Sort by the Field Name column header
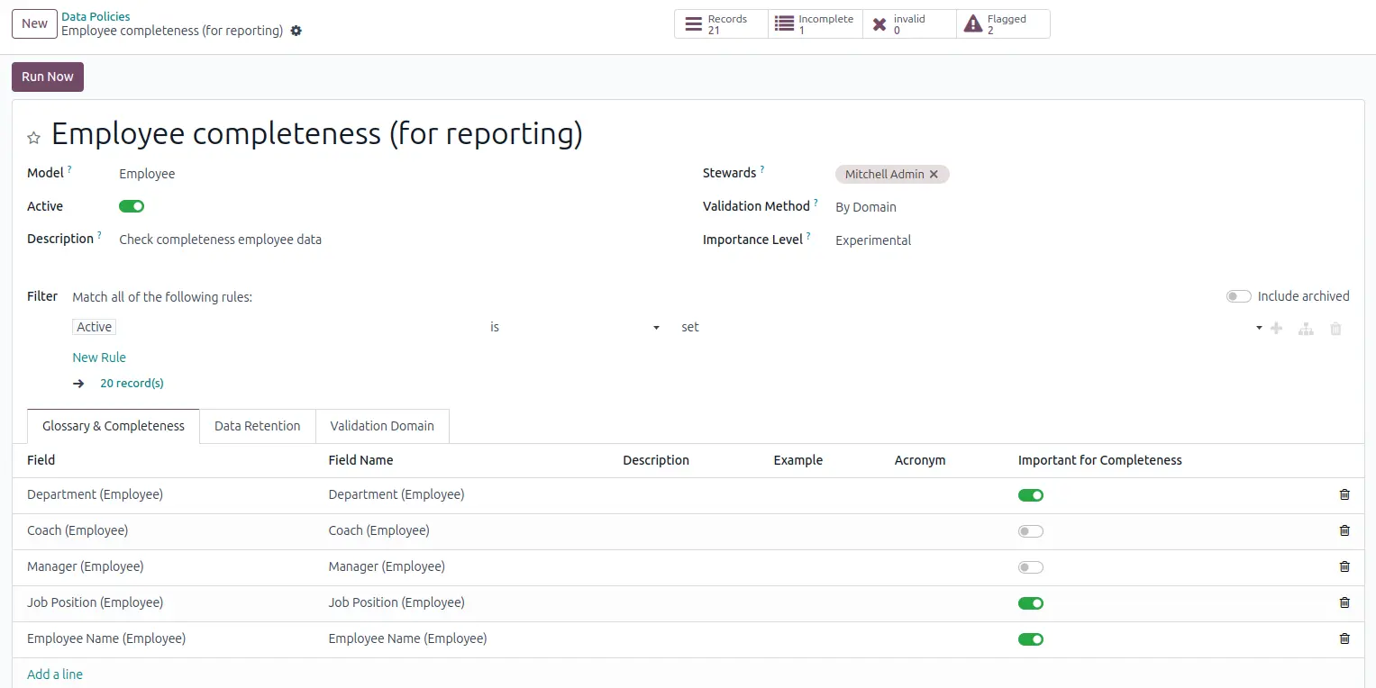 360,460
